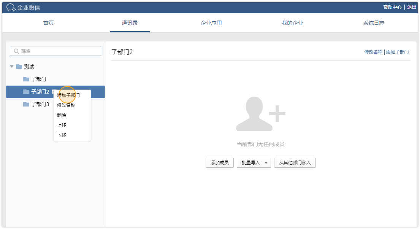The height and width of the screenshot is (229, 420).
Task: Click the folder icon beside 测试
Action: 19,67
